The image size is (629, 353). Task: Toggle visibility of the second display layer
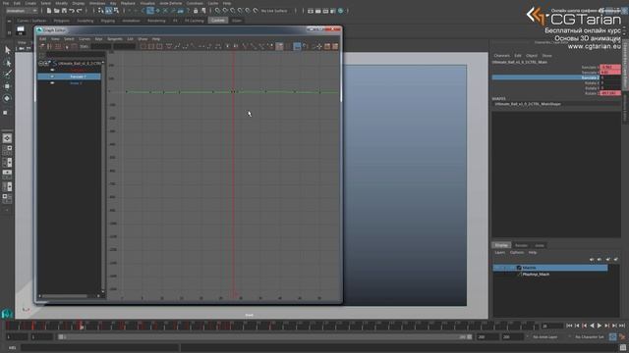coord(497,275)
